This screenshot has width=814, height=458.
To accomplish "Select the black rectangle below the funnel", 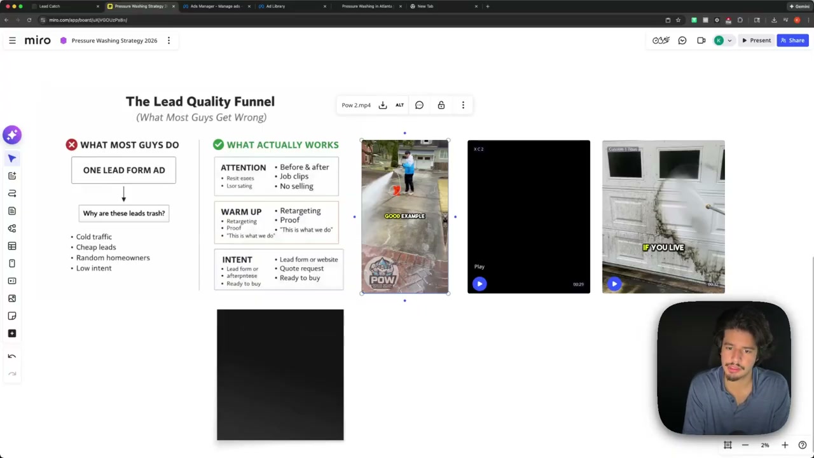I will (280, 375).
